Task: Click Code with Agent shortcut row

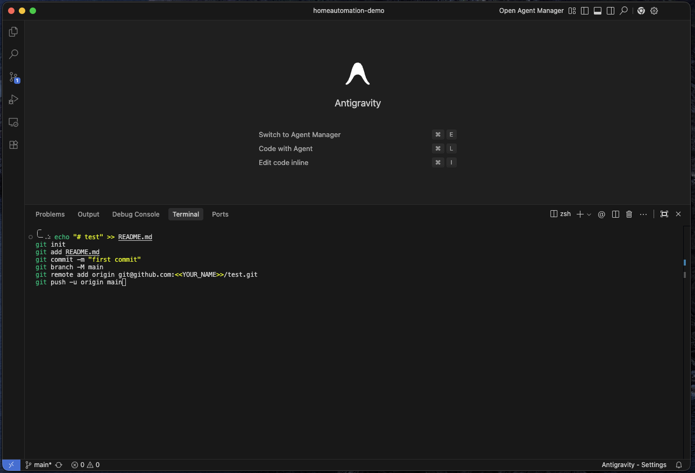Action: coord(357,148)
